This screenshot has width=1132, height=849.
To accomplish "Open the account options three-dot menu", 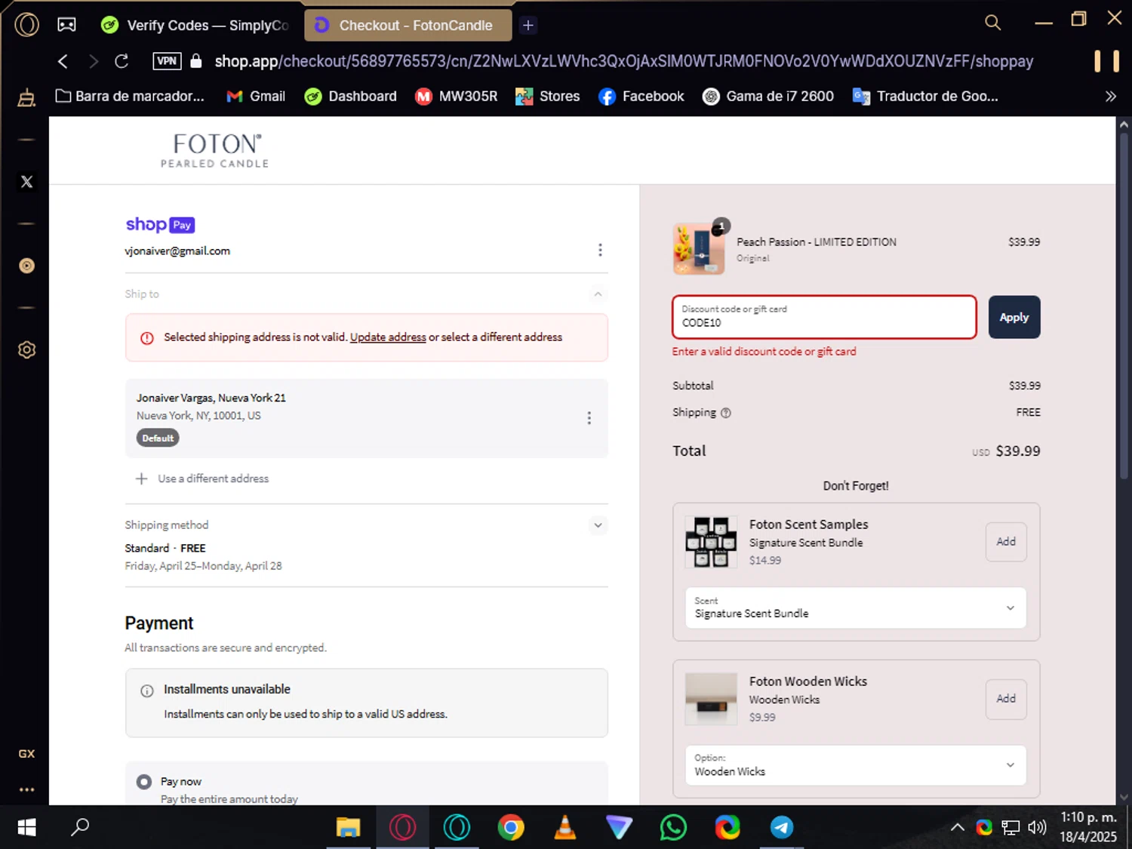I will click(x=600, y=250).
